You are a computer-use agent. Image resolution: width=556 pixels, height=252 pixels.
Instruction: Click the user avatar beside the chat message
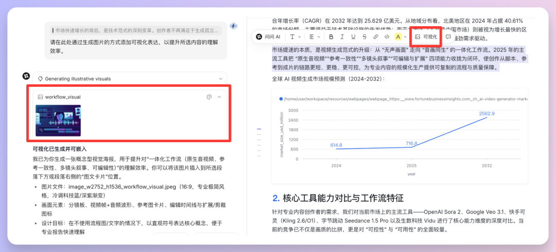[x=234, y=26]
